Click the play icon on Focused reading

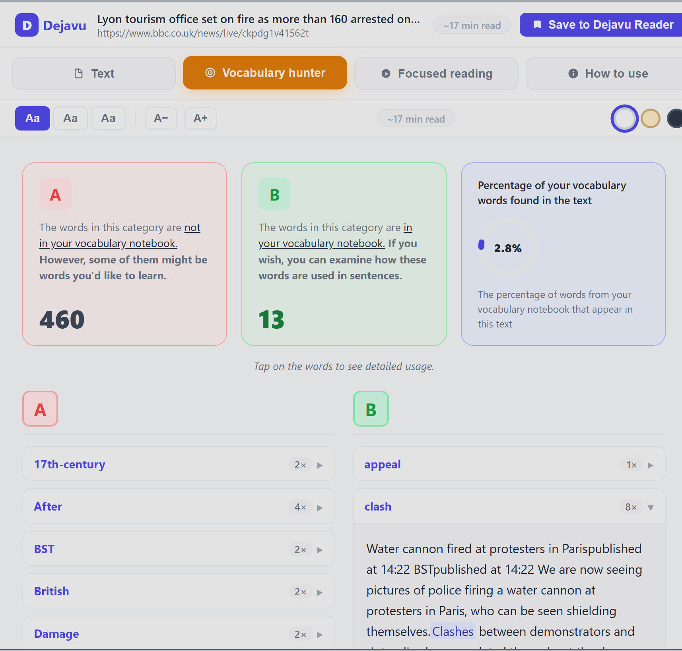pos(386,74)
